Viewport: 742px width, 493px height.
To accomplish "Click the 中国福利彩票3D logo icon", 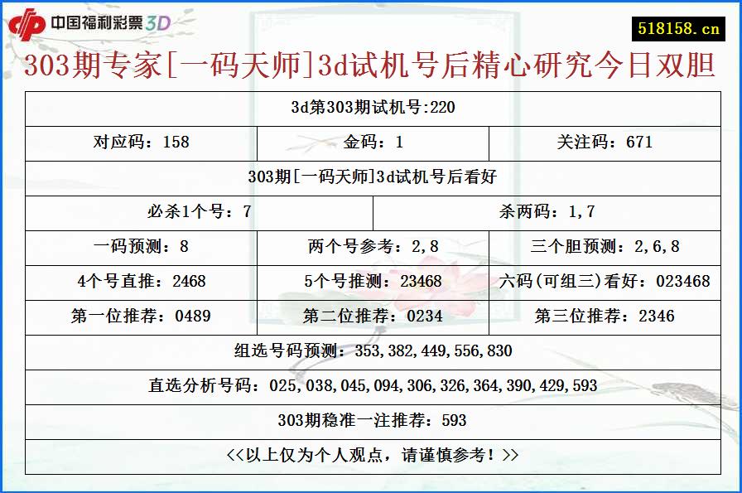I will [x=91, y=25].
